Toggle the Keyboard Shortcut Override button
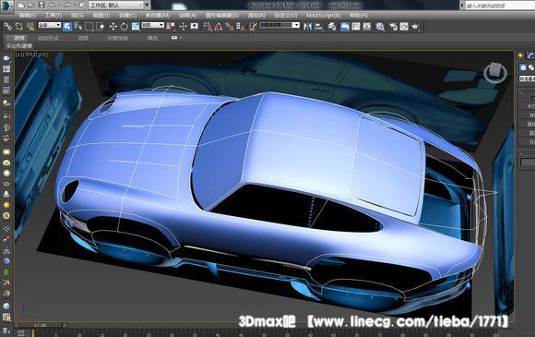 [195, 26]
